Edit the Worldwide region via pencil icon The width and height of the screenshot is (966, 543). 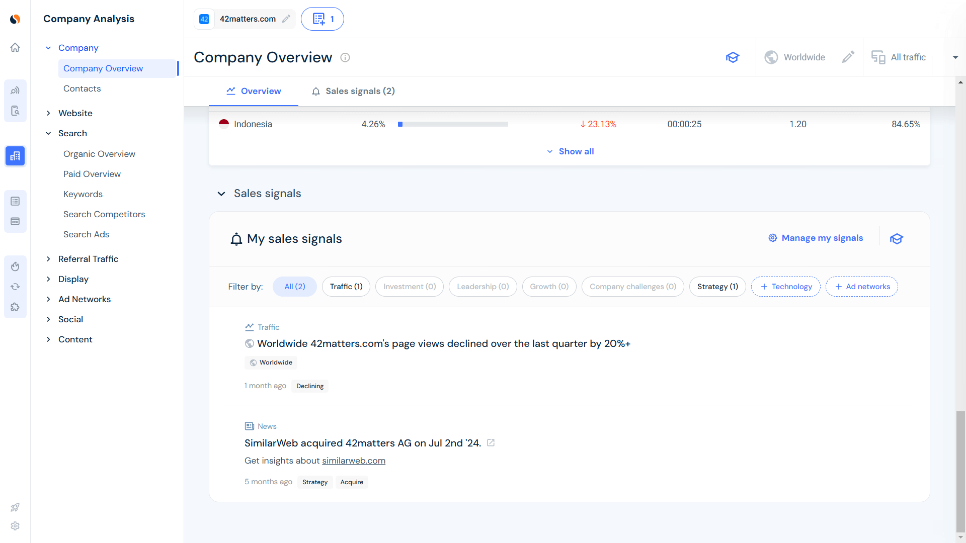[x=848, y=57]
